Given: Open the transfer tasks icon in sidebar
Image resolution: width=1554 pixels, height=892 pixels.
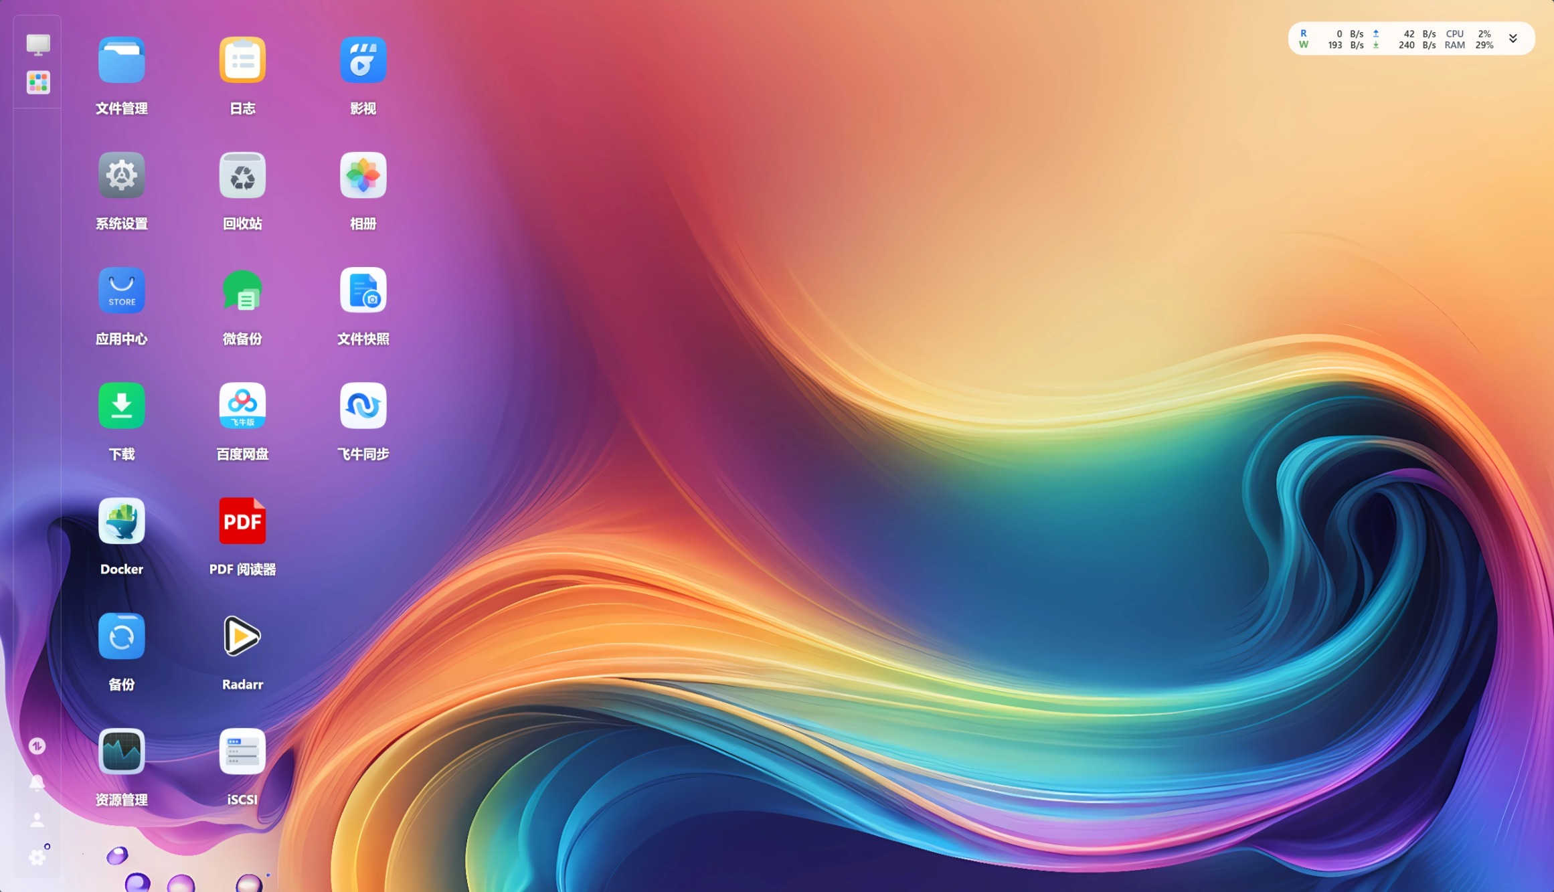Looking at the screenshot, I should pyautogui.click(x=37, y=745).
